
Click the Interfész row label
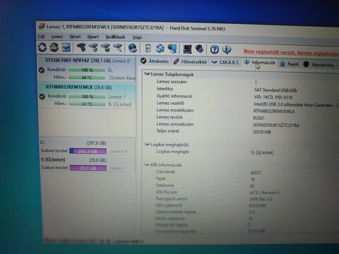click(x=165, y=89)
